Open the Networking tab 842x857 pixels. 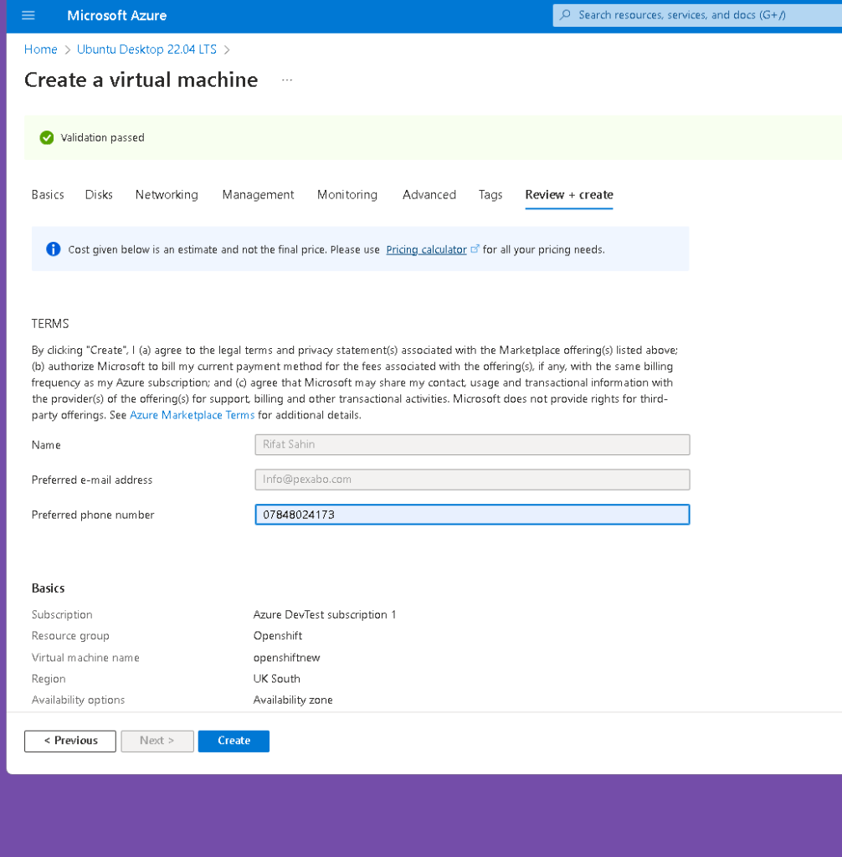coord(167,194)
